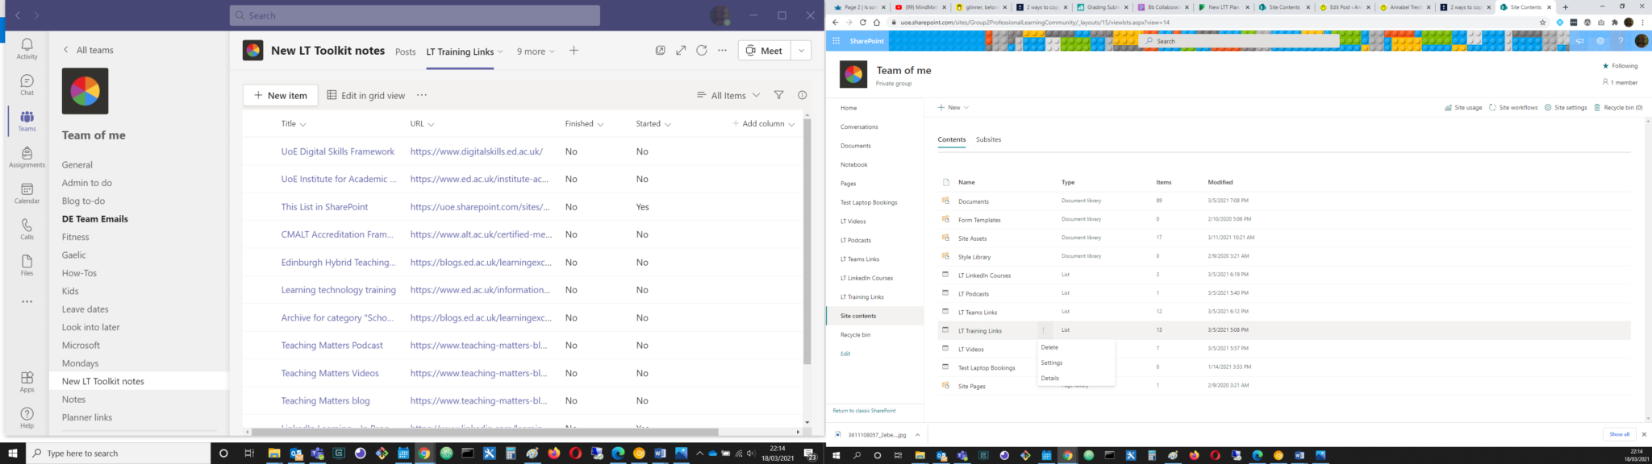Start a meeting with the Meet button

pyautogui.click(x=764, y=50)
